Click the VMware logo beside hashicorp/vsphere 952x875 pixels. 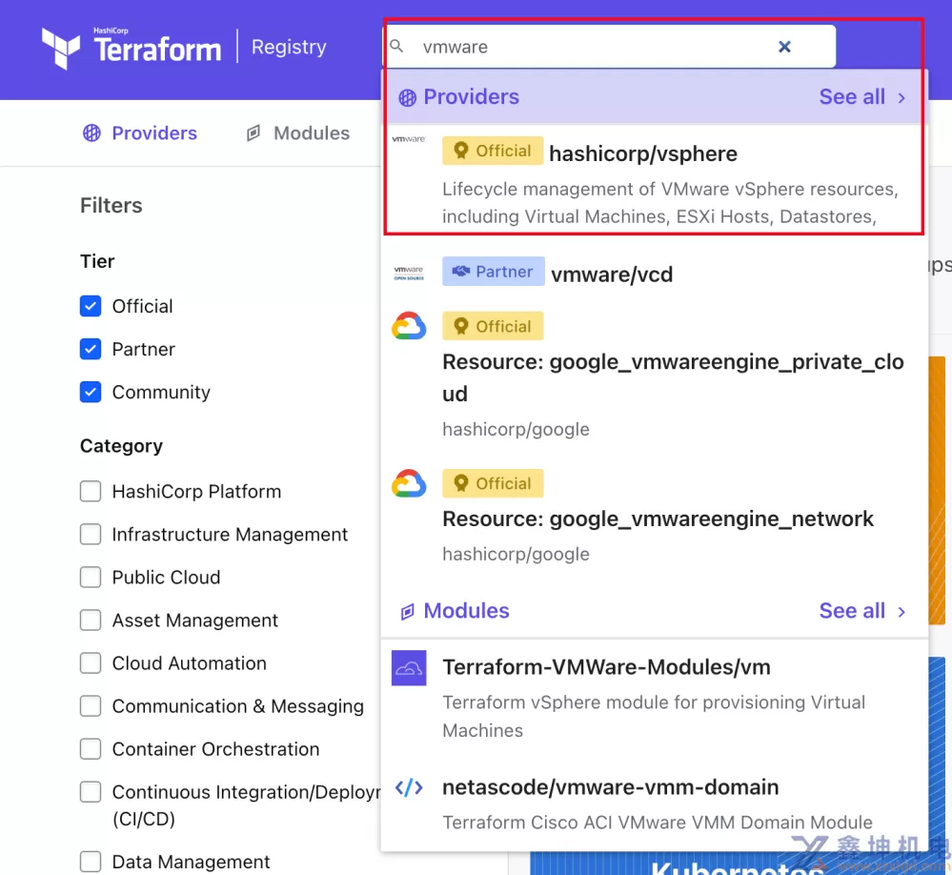(409, 139)
